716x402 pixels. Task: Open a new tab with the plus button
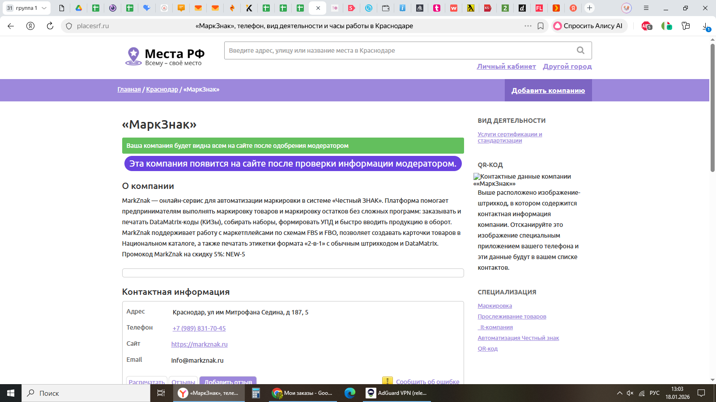590,8
